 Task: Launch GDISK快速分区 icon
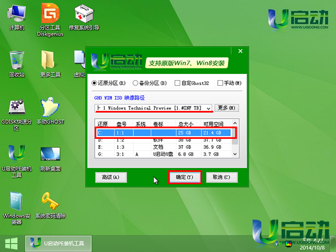pos(16,115)
